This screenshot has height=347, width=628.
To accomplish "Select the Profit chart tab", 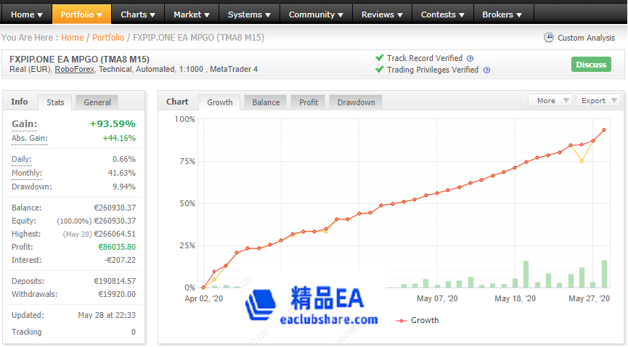I will click(309, 102).
